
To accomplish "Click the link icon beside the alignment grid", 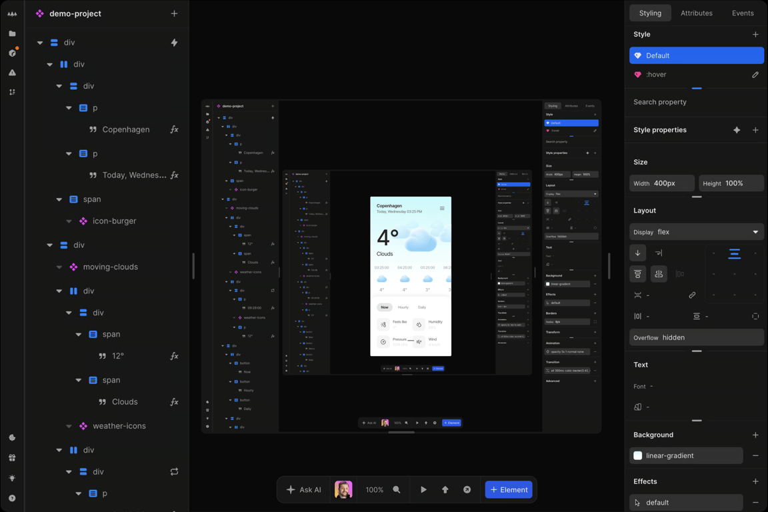I will [x=692, y=294].
